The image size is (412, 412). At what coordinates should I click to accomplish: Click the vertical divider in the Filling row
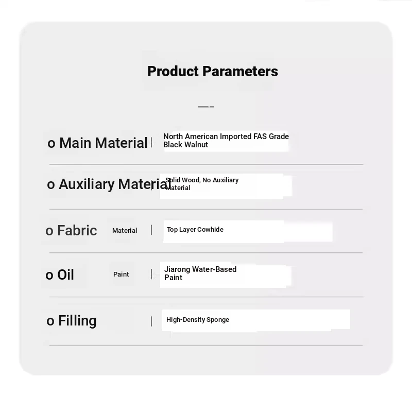click(x=151, y=321)
